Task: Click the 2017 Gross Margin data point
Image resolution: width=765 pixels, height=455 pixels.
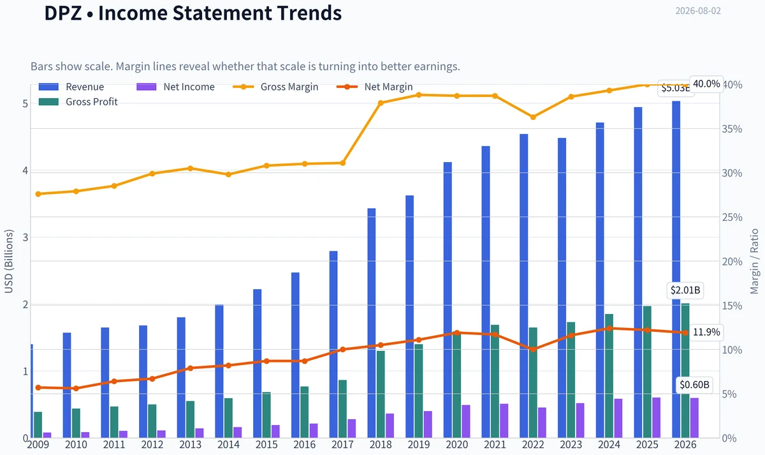Action: [x=342, y=163]
